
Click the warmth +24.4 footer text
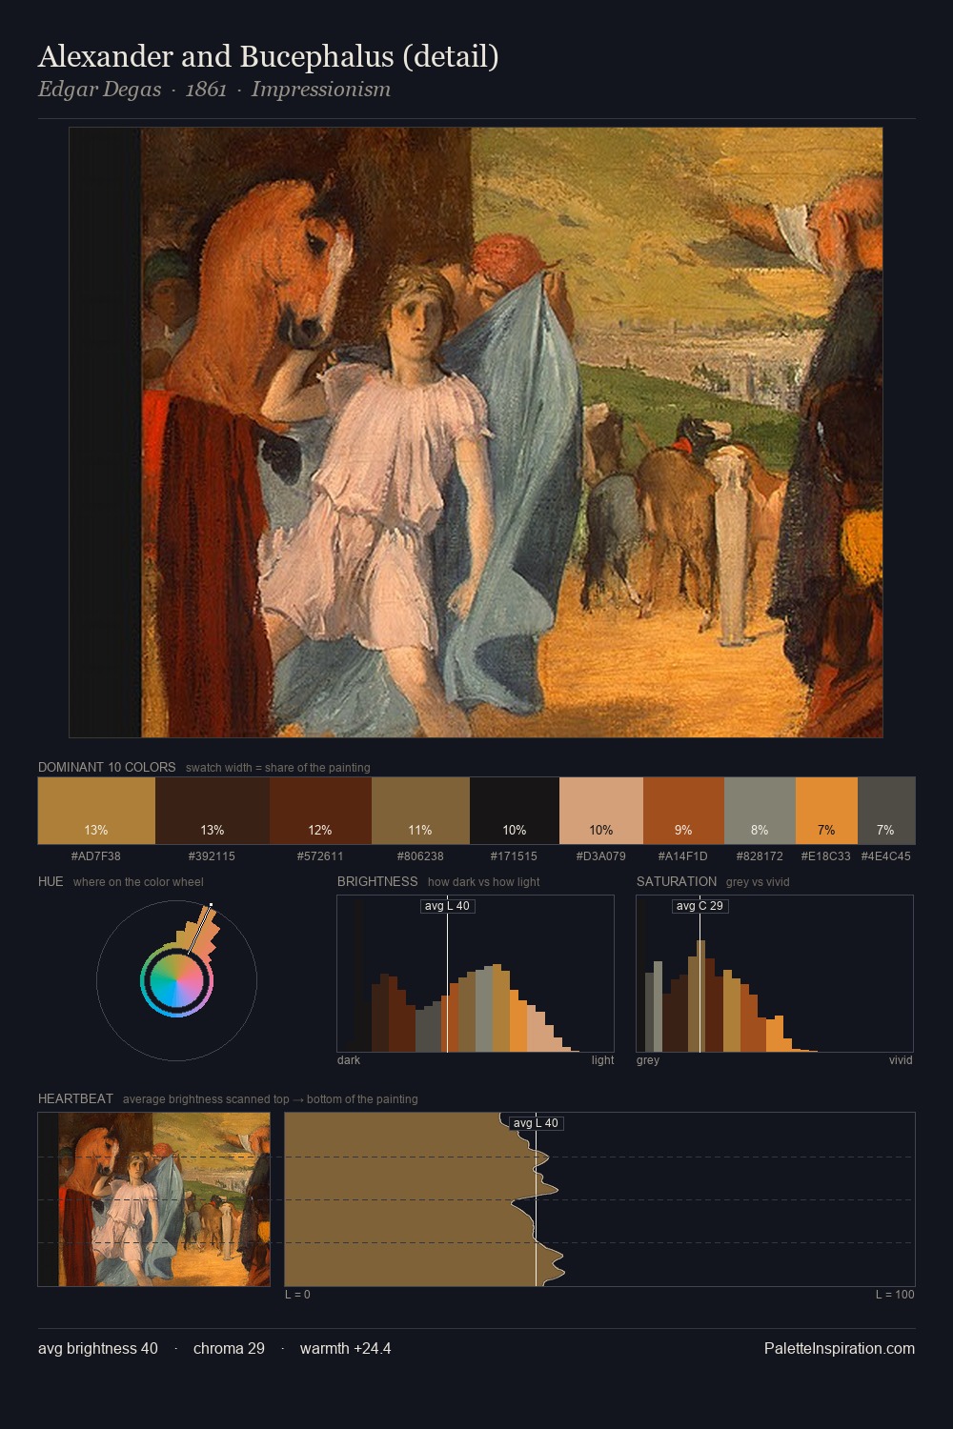tap(346, 1348)
